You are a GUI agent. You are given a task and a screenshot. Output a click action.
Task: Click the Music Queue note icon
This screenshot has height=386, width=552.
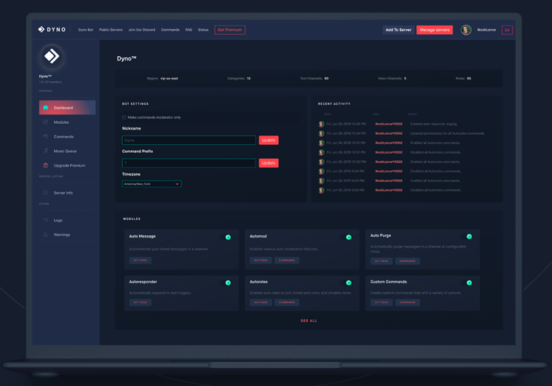[x=45, y=151]
